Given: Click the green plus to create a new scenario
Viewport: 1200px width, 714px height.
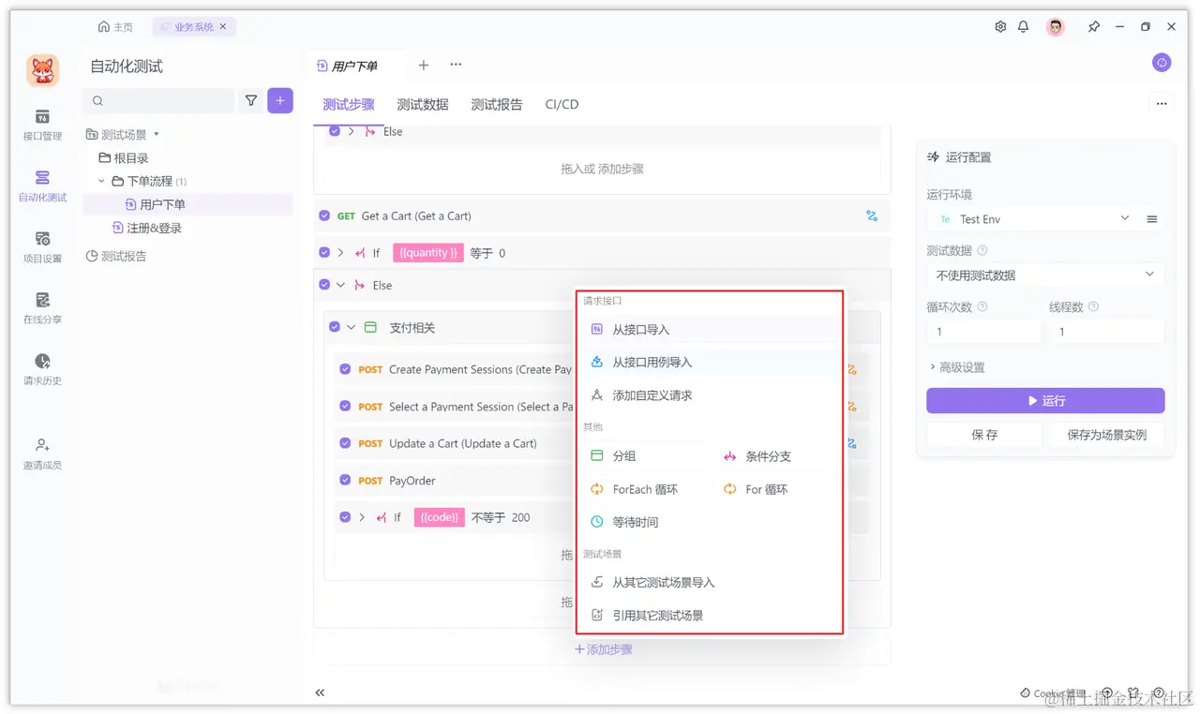Looking at the screenshot, I should click(x=279, y=100).
